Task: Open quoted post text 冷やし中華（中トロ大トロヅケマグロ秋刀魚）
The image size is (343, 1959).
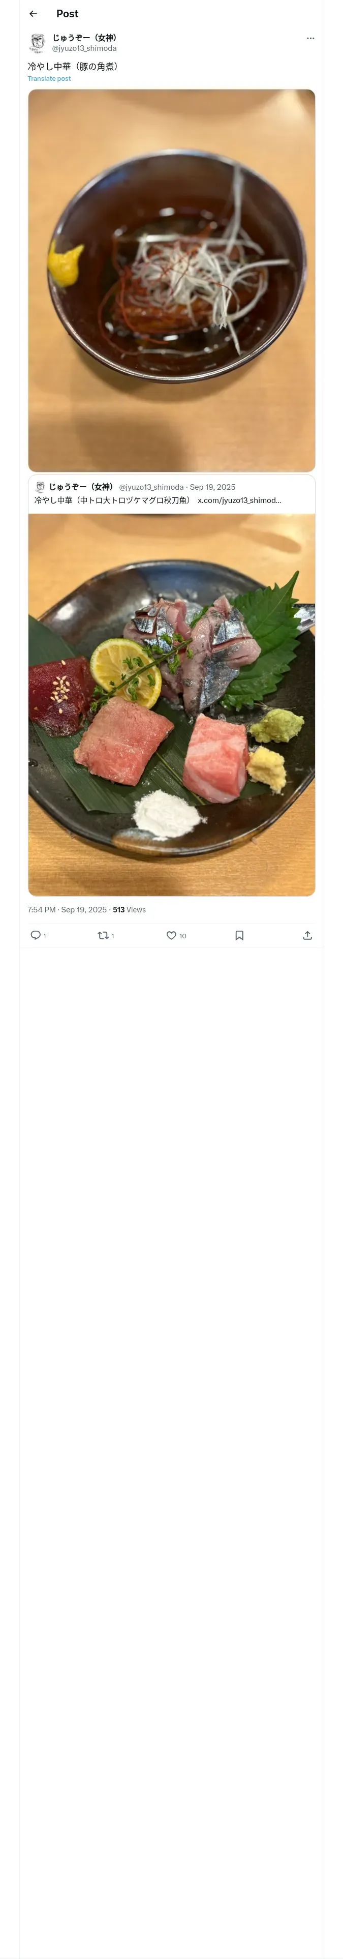Action: (x=113, y=499)
